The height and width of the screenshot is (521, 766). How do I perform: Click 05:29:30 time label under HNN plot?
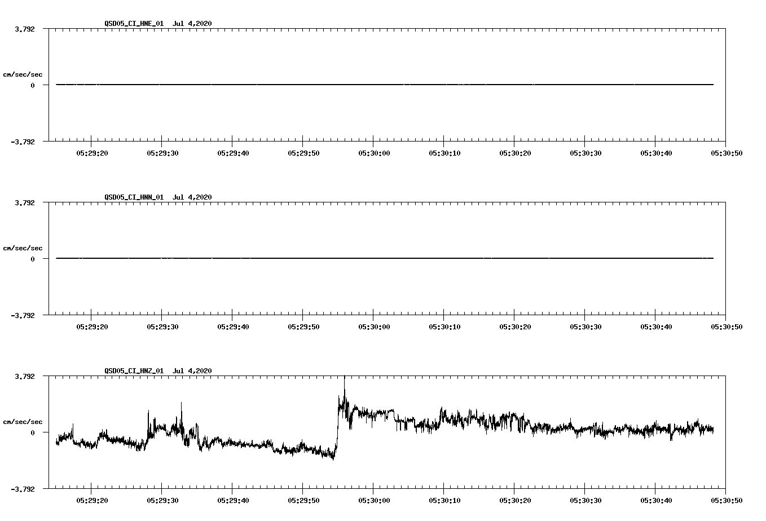pos(163,326)
